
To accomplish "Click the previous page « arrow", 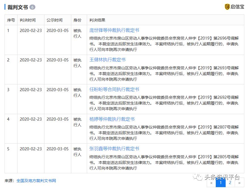I will tap(211, 183).
